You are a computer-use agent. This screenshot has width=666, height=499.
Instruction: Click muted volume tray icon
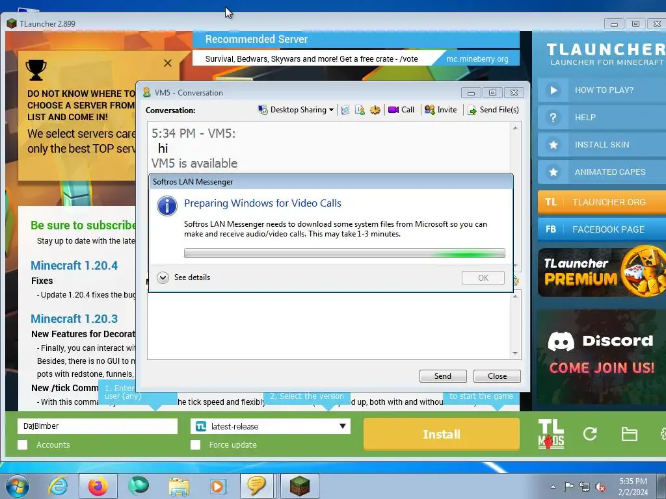[x=600, y=487]
